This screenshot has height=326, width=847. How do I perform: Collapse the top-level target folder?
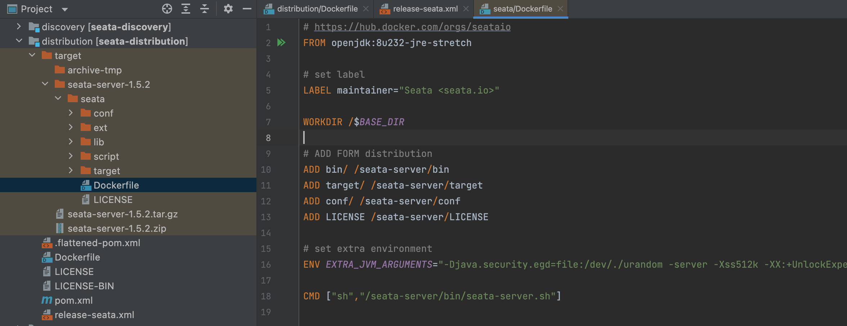click(x=32, y=55)
